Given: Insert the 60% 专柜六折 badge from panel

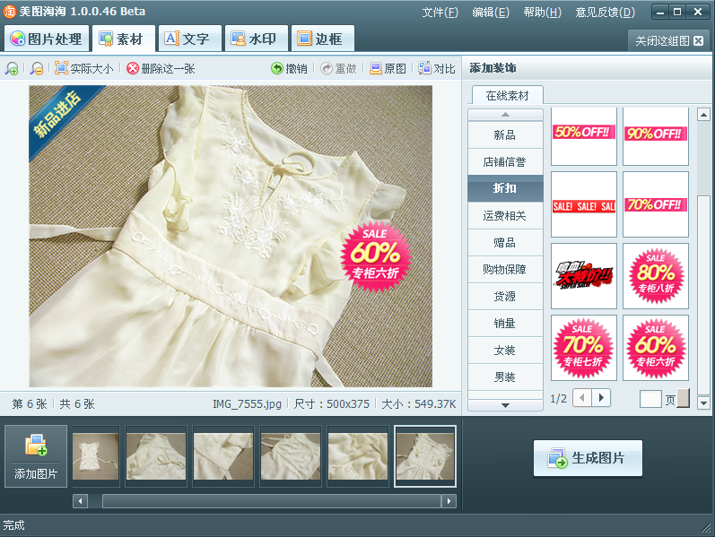Looking at the screenshot, I should pos(655,347).
